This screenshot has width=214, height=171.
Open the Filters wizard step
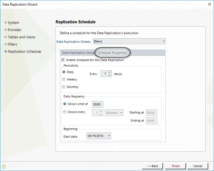coord(11,44)
